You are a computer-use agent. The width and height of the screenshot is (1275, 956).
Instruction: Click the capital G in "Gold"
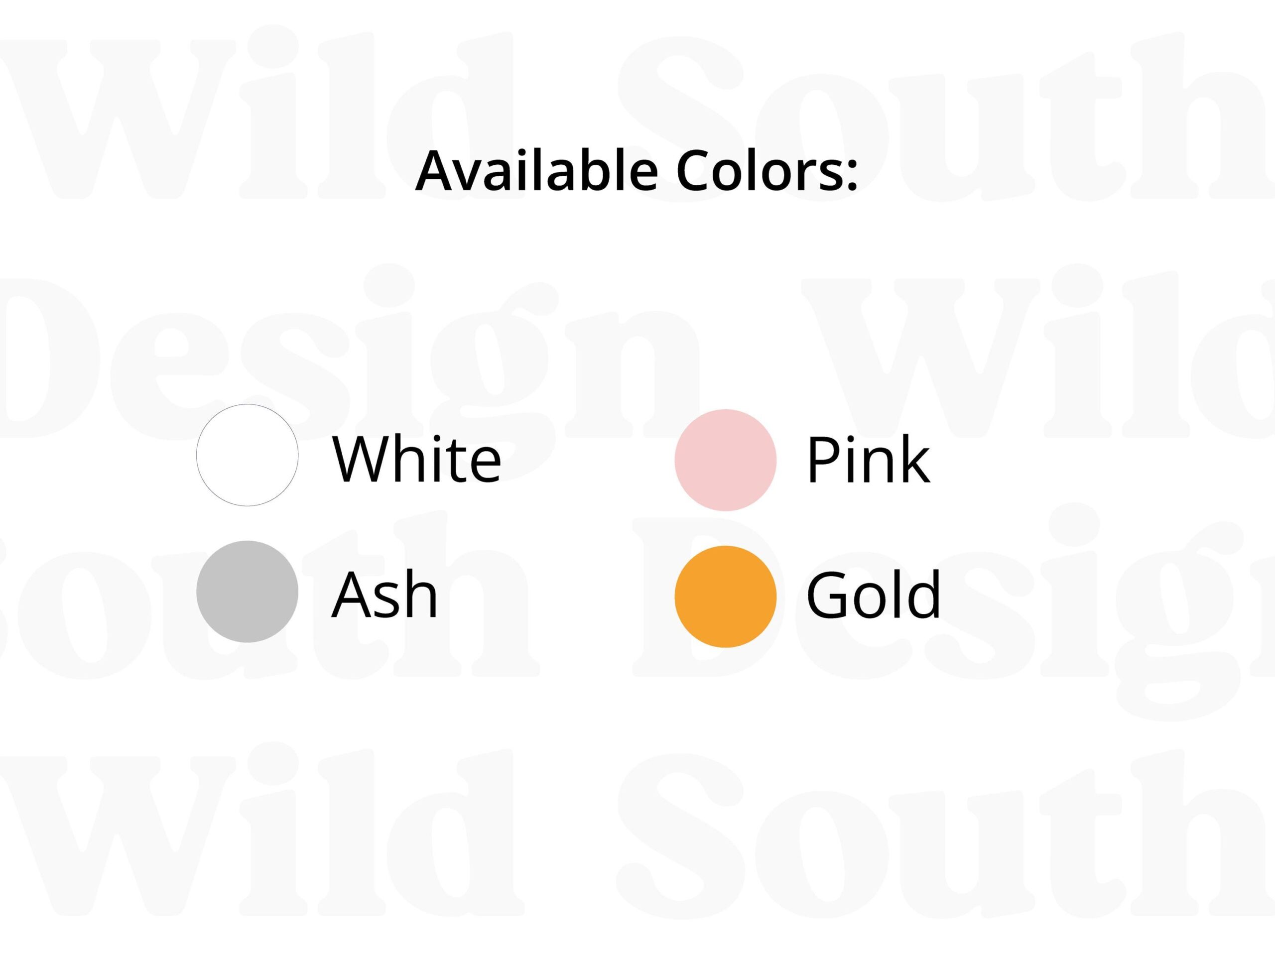828,594
